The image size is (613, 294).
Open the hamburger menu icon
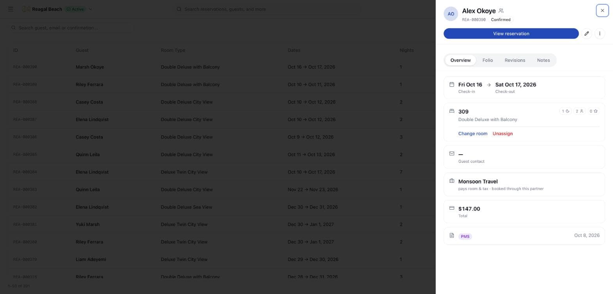(x=11, y=9)
